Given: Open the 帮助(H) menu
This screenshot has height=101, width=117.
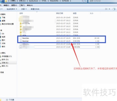Looking at the screenshot, I should (x=30, y=5).
